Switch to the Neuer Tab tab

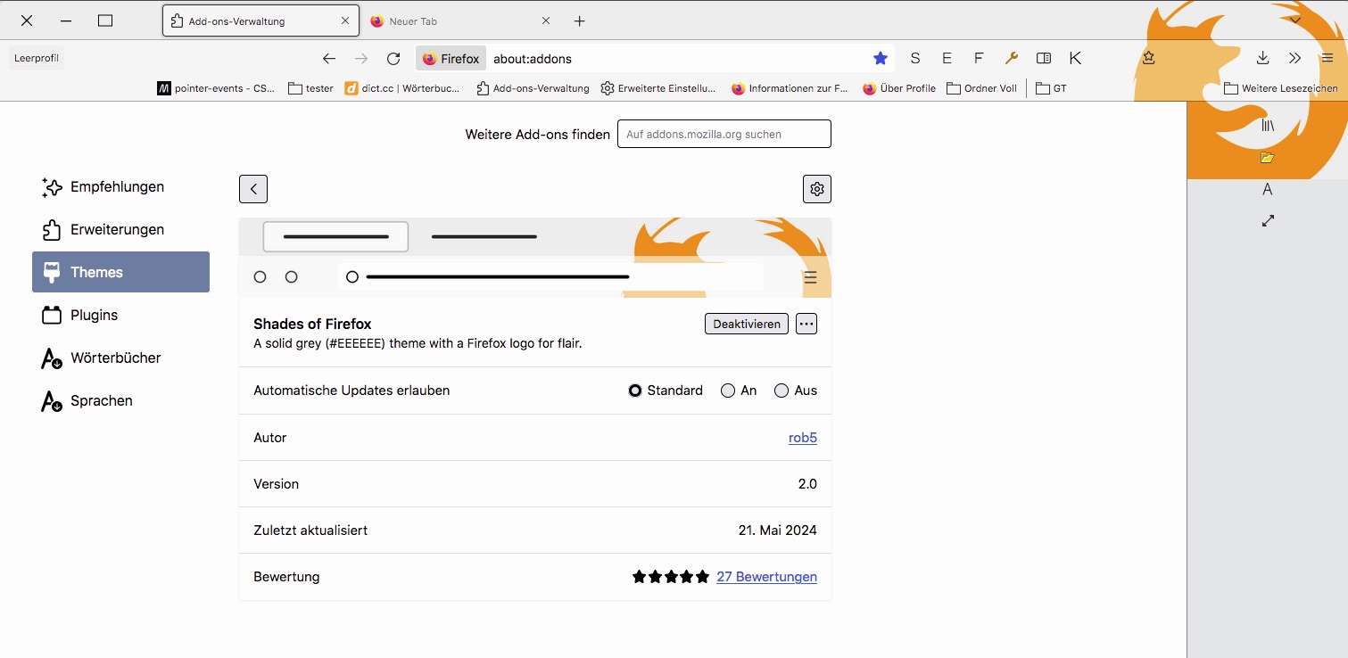460,21
